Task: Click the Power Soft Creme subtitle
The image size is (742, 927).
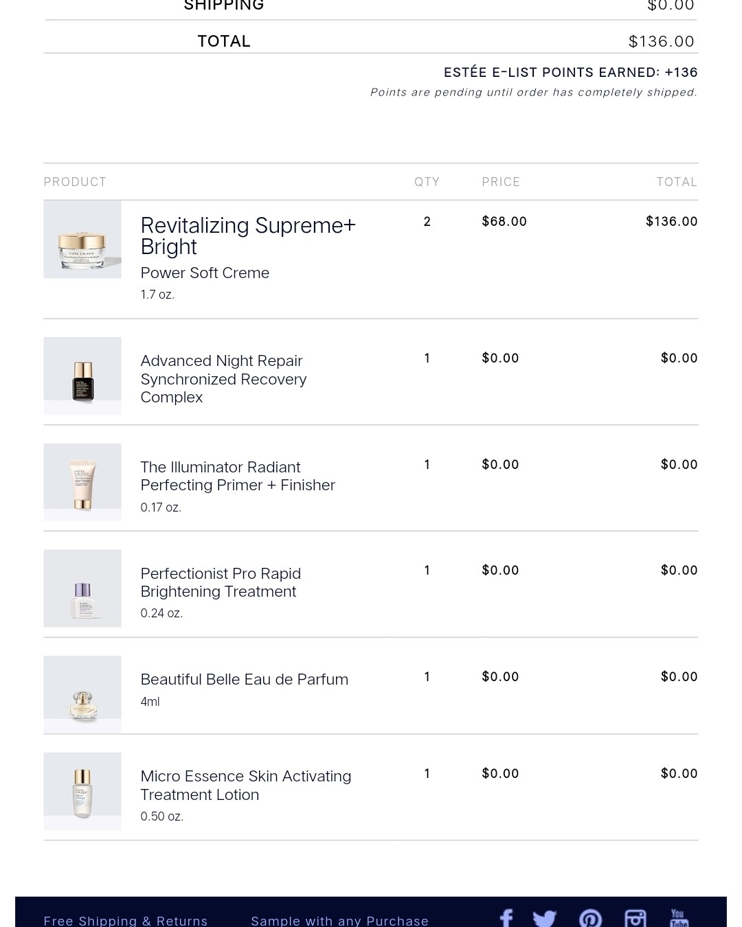Action: point(205,273)
